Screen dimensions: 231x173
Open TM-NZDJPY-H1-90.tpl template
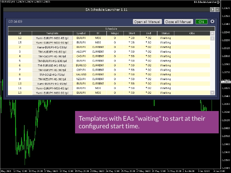(52, 79)
